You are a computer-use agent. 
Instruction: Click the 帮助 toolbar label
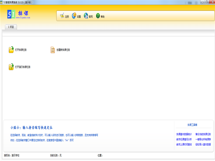103,17
